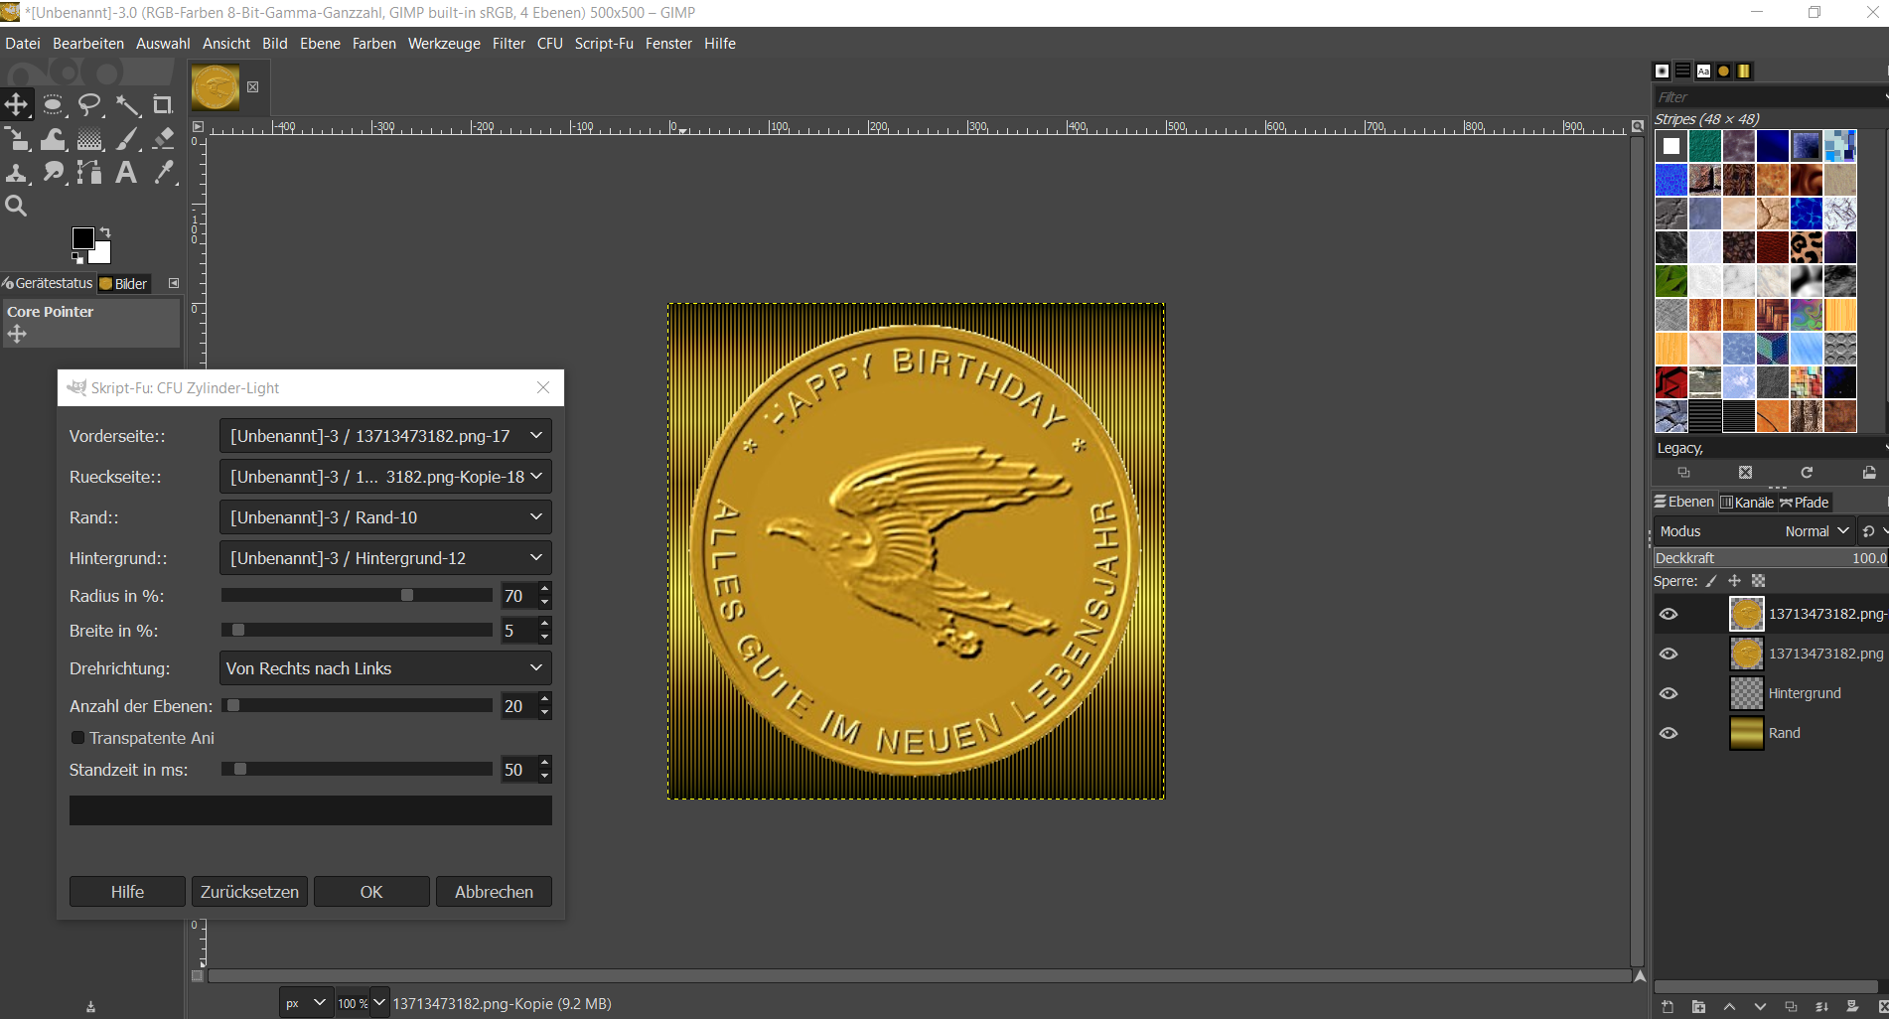Expand the Vorderseite layer dropdown
Screen dimensions: 1889x1019
click(385, 436)
